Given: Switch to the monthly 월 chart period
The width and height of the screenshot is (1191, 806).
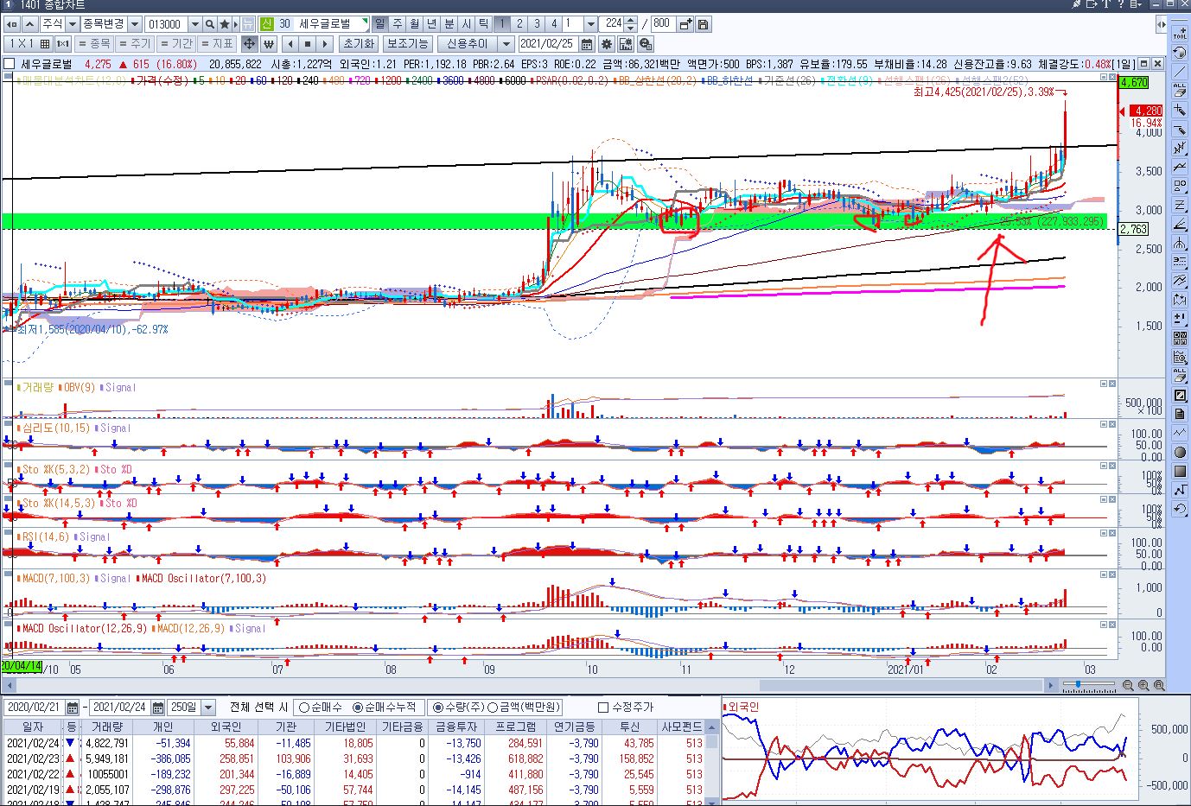Looking at the screenshot, I should pyautogui.click(x=415, y=24).
